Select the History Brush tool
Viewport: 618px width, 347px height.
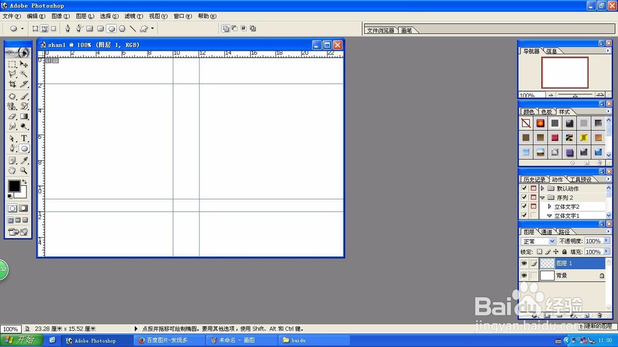coord(24,106)
